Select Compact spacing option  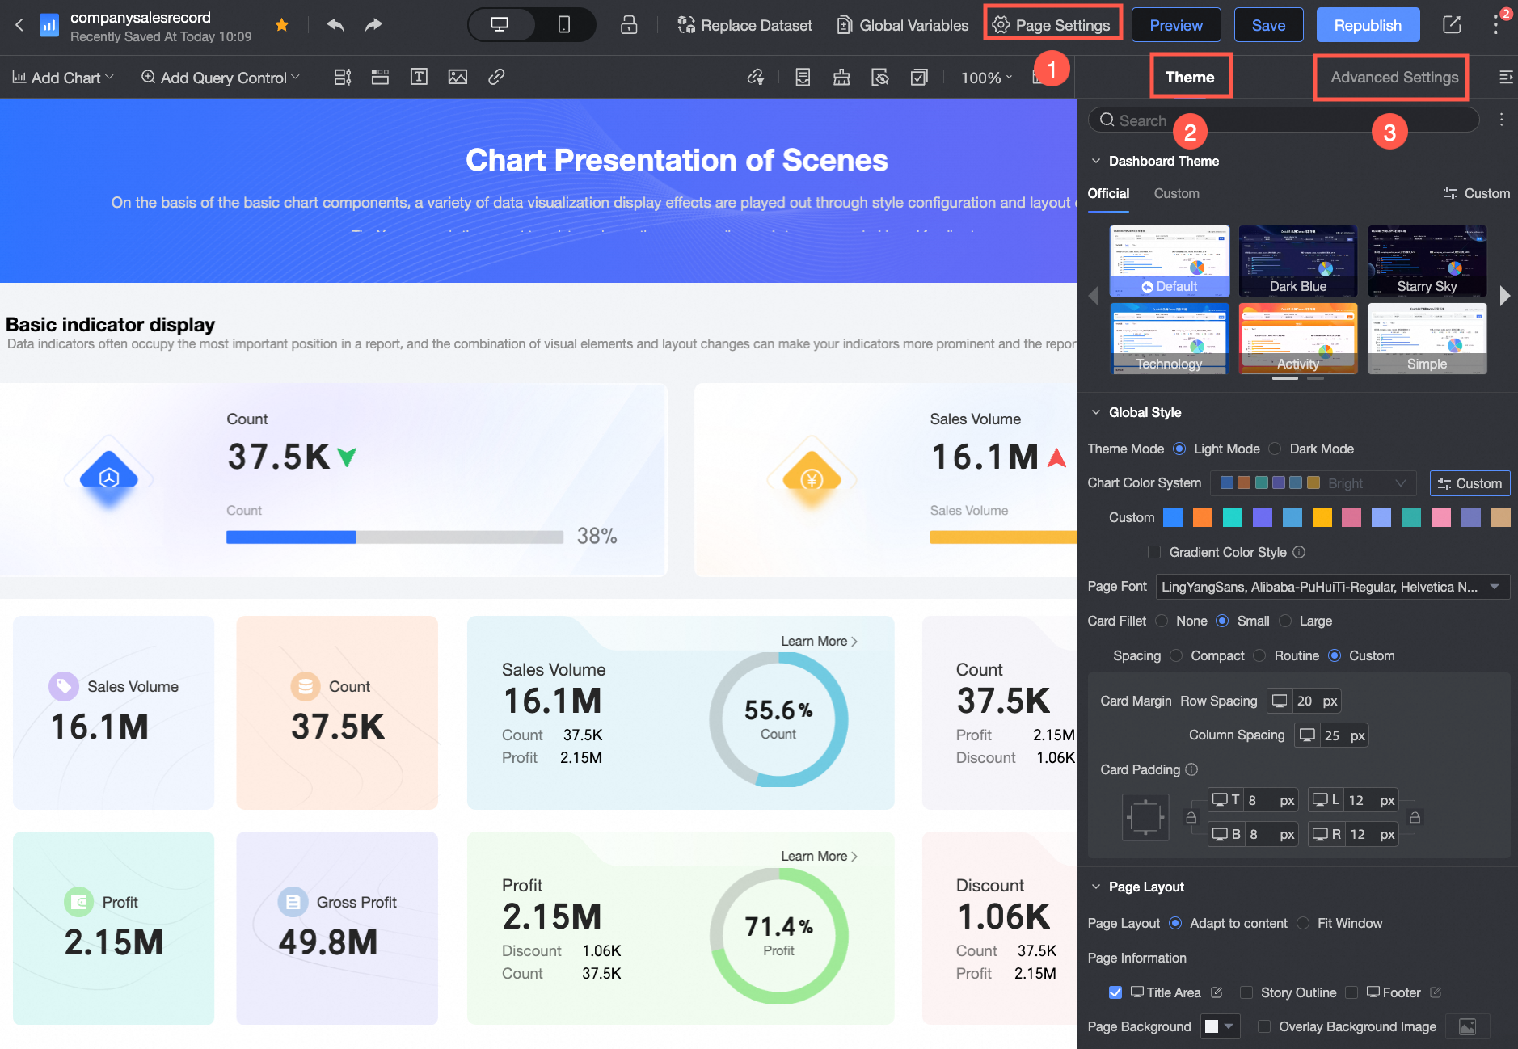(x=1176, y=655)
